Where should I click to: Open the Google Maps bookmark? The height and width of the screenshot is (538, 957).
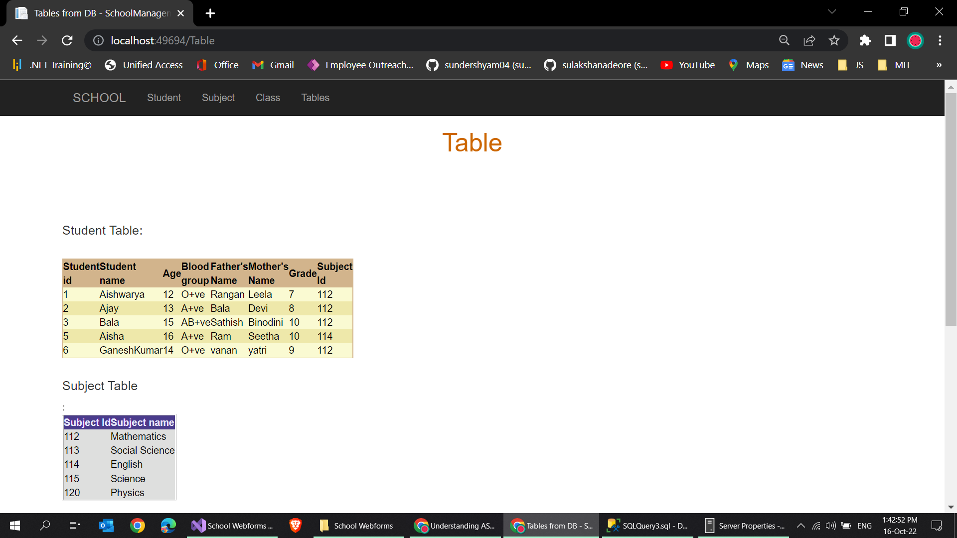point(748,65)
